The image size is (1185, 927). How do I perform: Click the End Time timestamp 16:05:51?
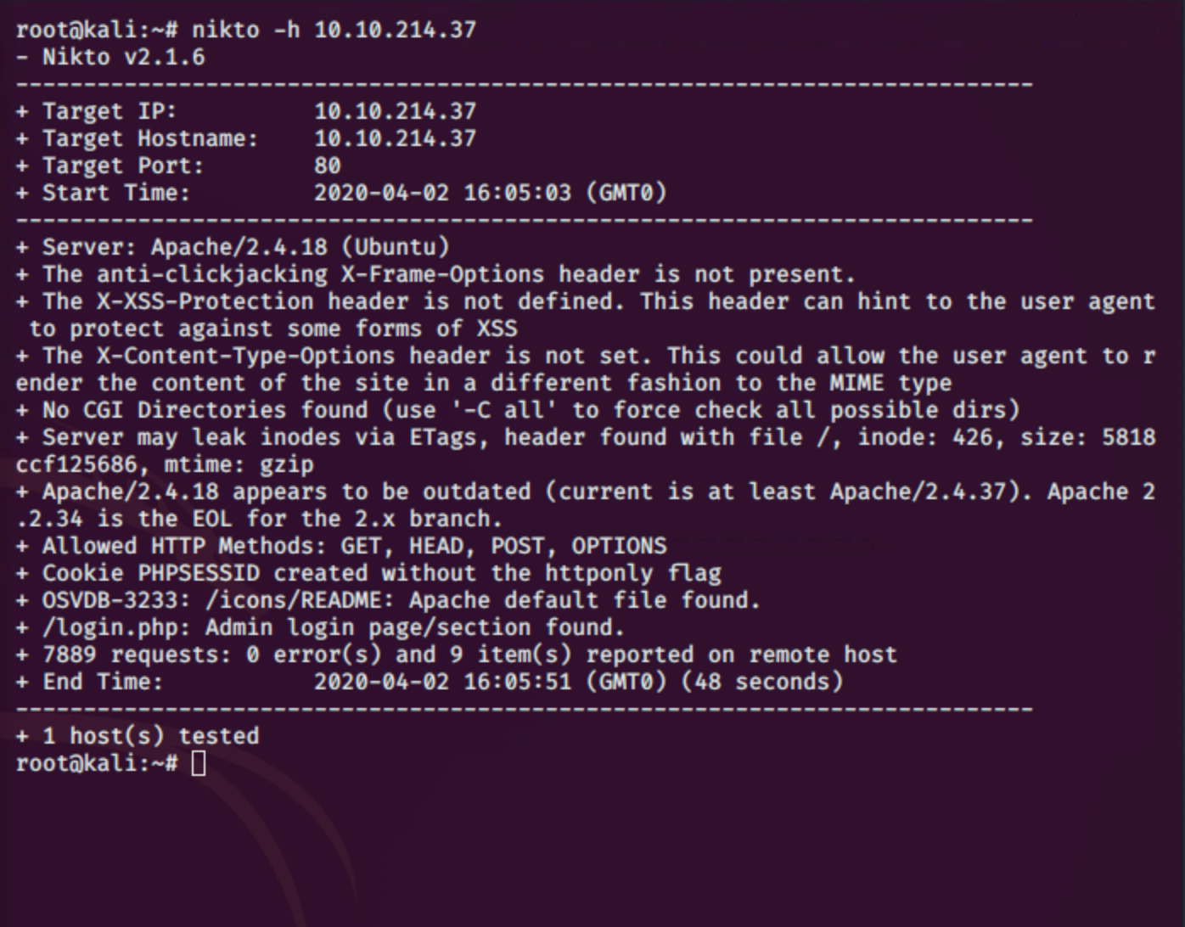[517, 682]
